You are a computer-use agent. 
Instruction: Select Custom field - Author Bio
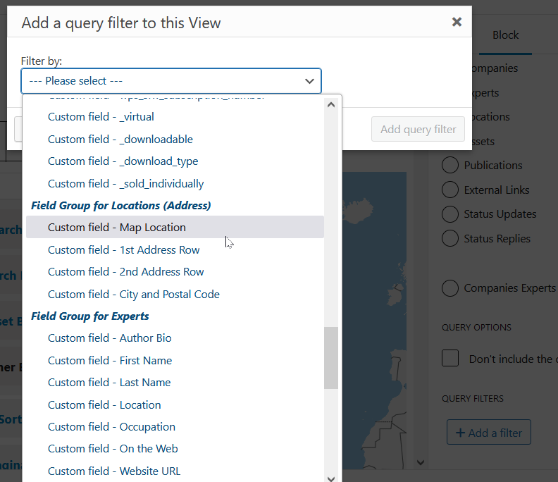click(x=175, y=338)
